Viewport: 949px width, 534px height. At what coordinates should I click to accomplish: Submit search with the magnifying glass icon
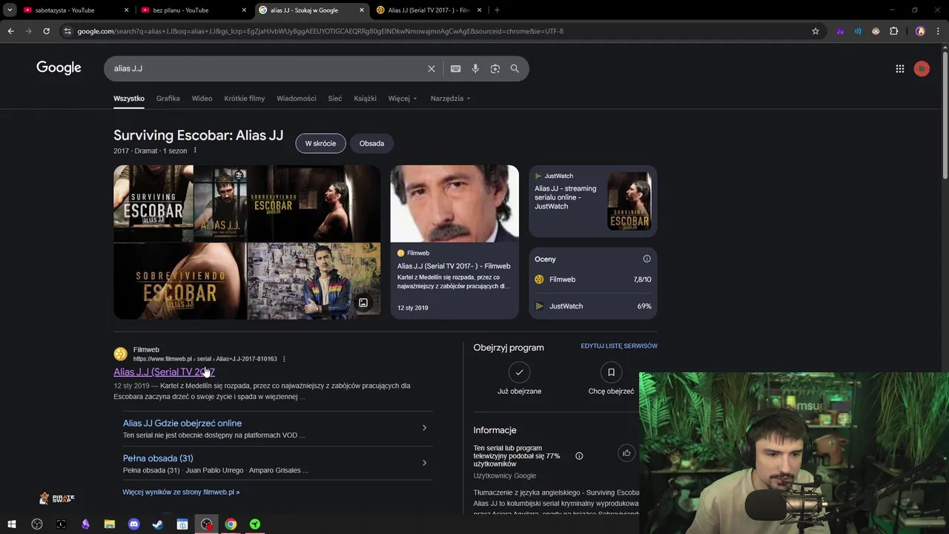(x=515, y=68)
